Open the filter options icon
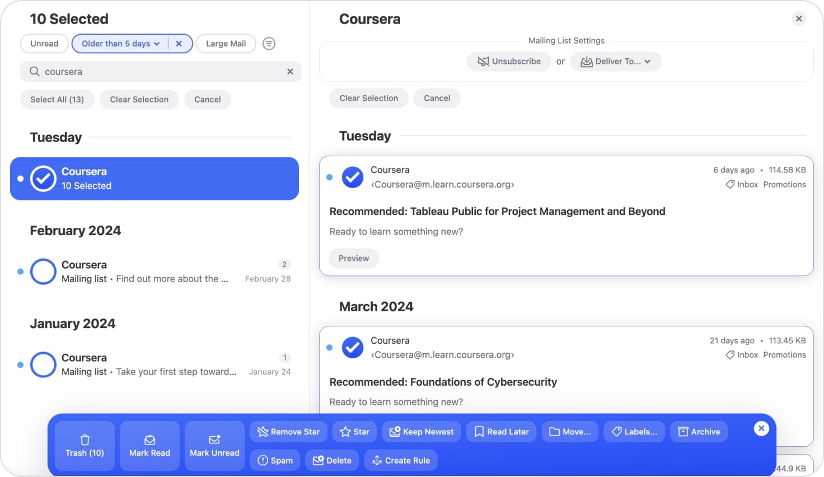This screenshot has width=824, height=477. pos(269,44)
